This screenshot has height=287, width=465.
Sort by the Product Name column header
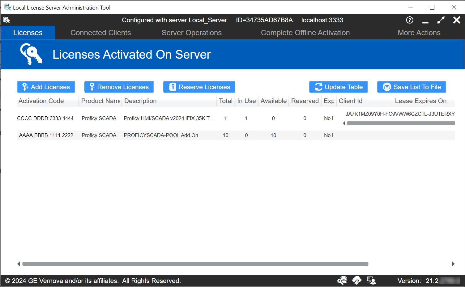(x=100, y=101)
